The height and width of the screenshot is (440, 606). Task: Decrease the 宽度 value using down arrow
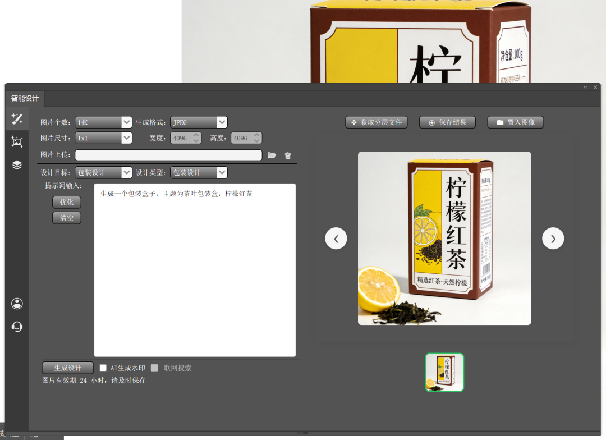coord(196,141)
